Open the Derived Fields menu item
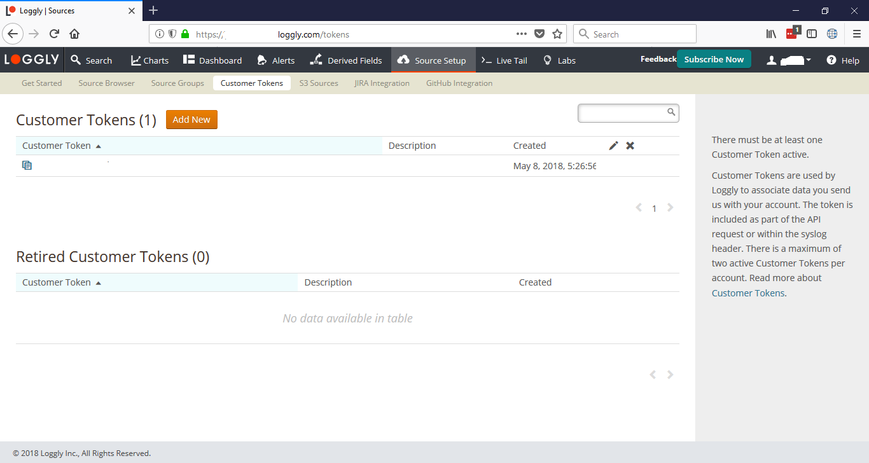 pyautogui.click(x=346, y=60)
